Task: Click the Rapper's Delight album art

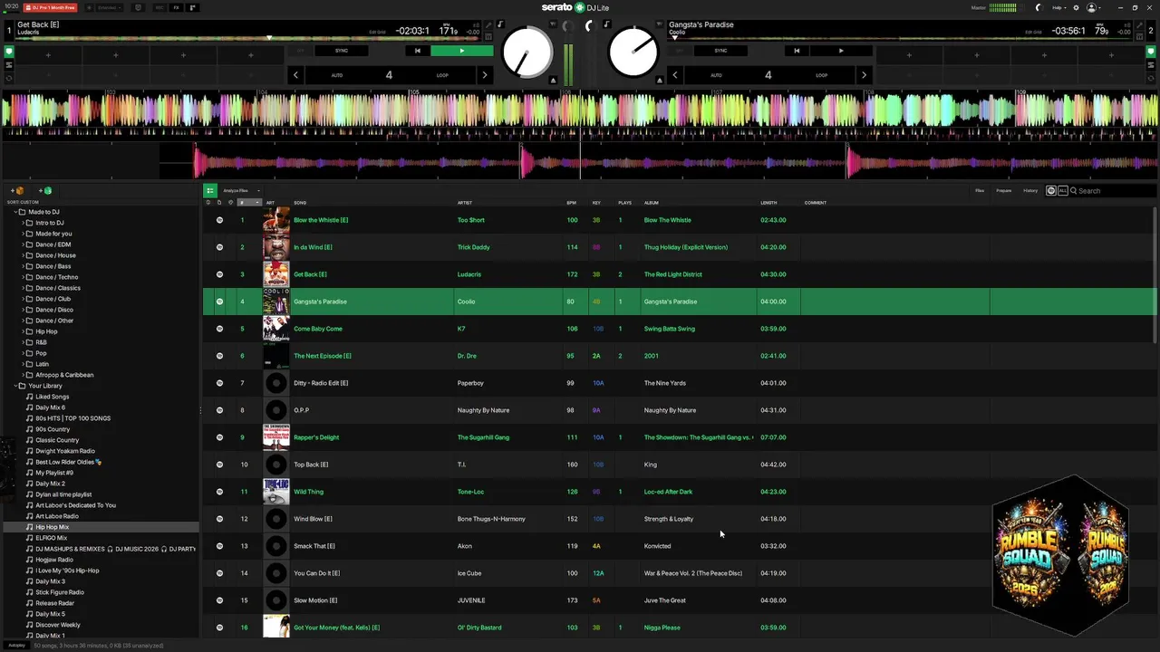Action: [276, 437]
